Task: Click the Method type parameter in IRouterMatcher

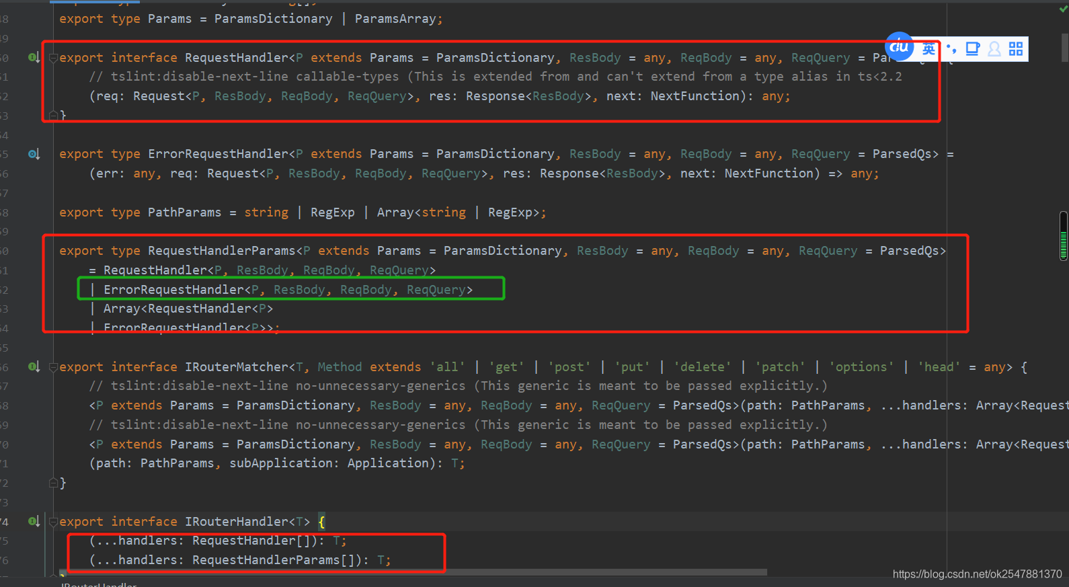Action: click(x=340, y=367)
